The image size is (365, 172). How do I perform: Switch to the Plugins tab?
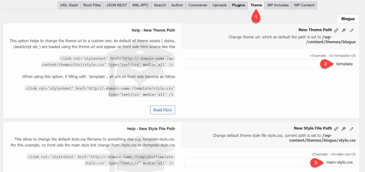click(x=238, y=5)
